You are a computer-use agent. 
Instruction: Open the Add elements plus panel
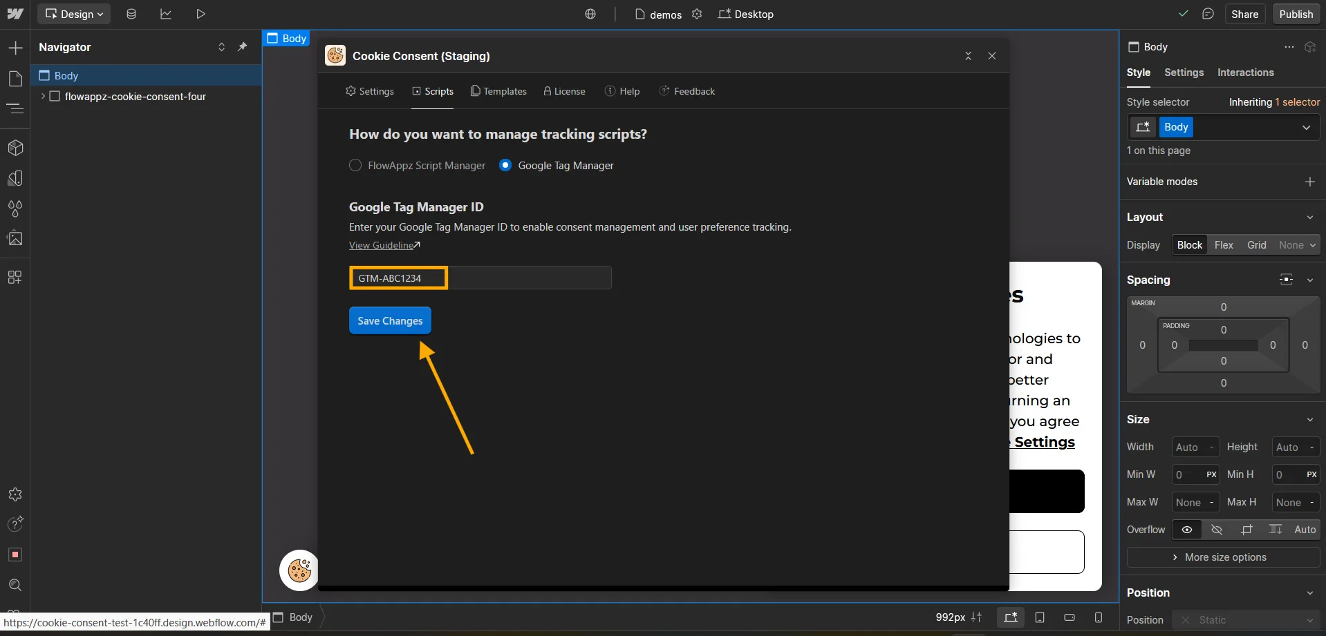(15, 48)
